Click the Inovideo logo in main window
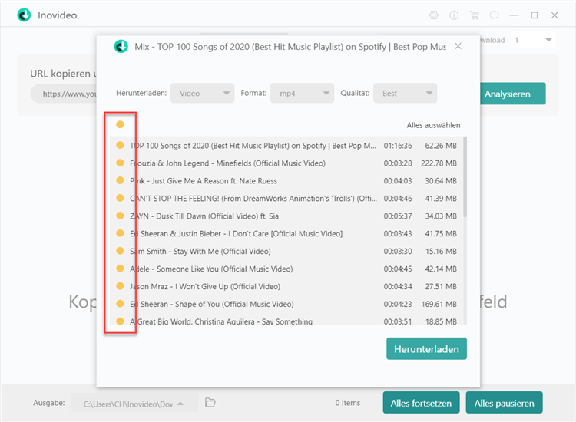The image size is (576, 422). (25, 15)
